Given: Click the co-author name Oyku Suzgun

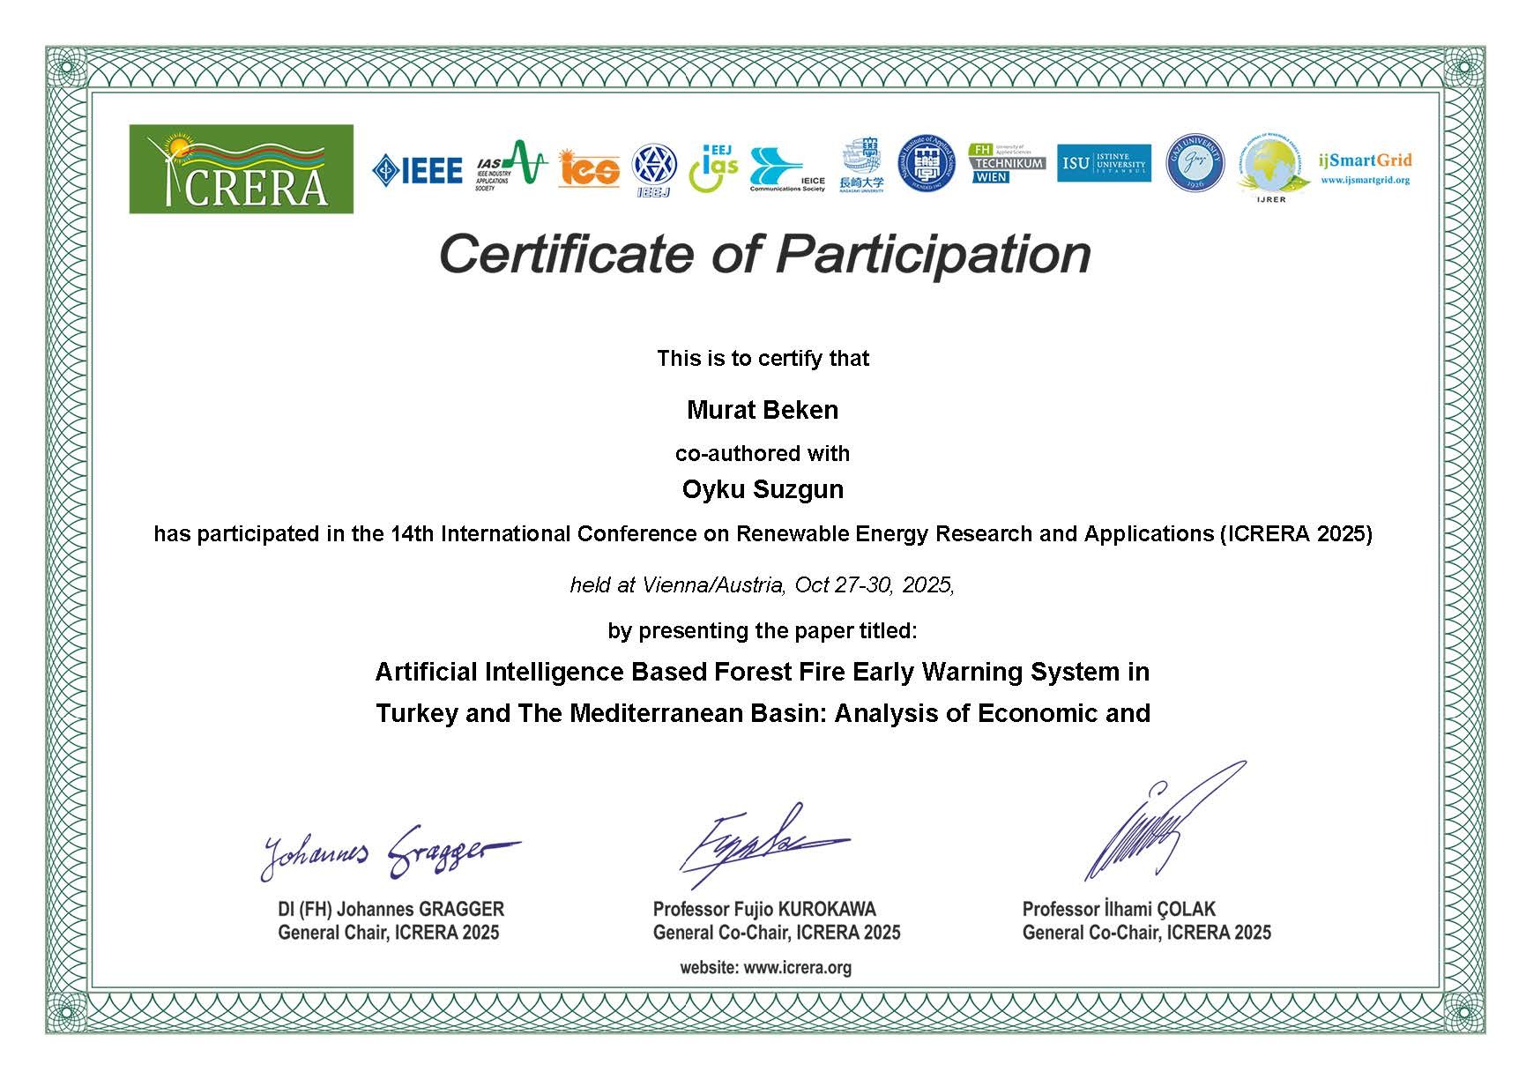Looking at the screenshot, I should coord(763,489).
